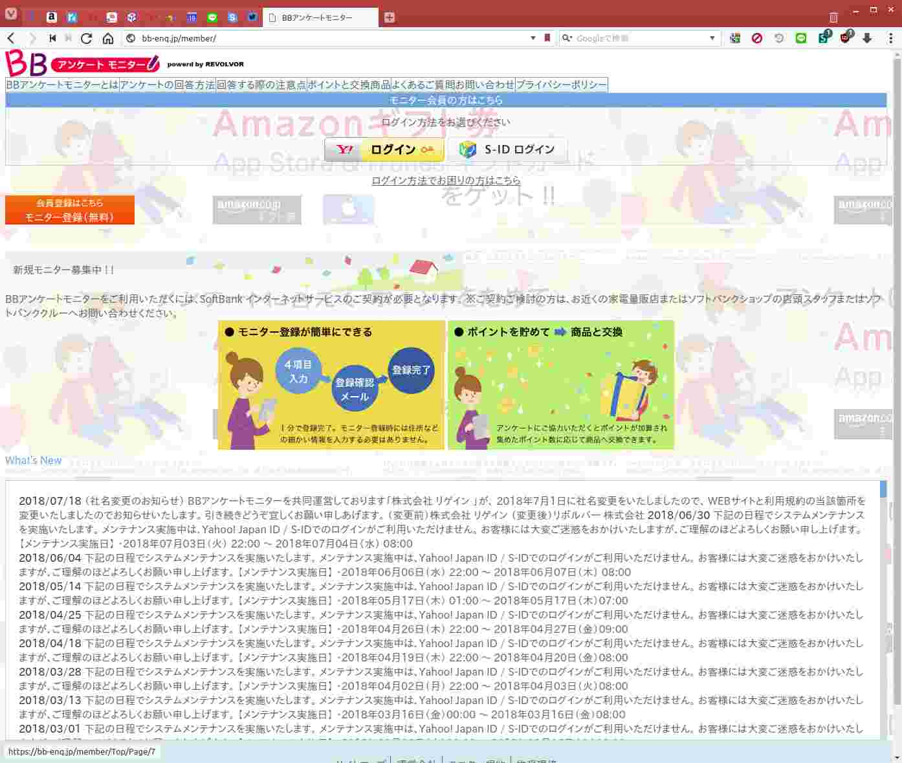Screen dimensions: 902x763
Task: Open the アンケートの回答方法 menu item
Action: (x=167, y=85)
